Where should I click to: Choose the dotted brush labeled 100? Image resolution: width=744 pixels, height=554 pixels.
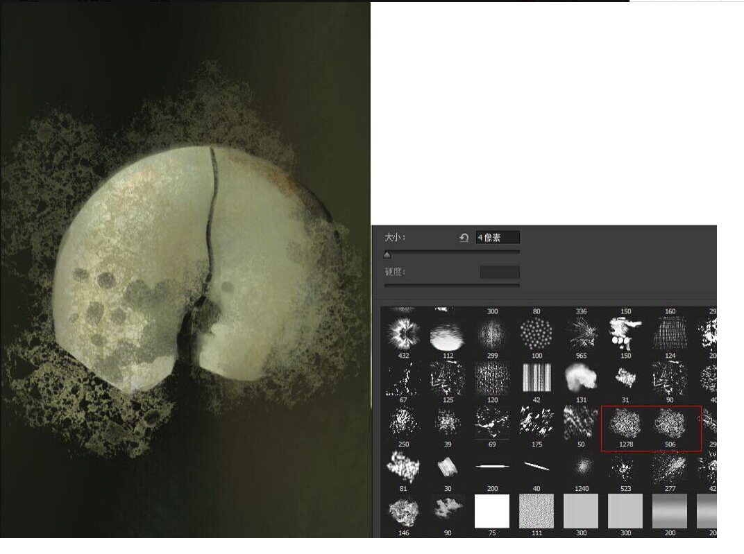(536, 334)
